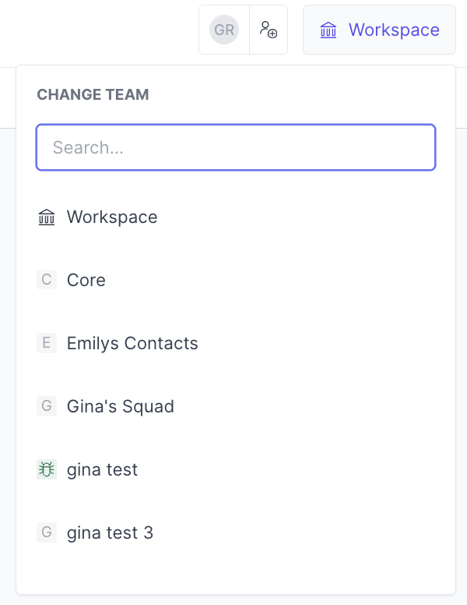467x605 pixels.
Task: Click the E badge for Emilys Contacts
Action: point(47,343)
